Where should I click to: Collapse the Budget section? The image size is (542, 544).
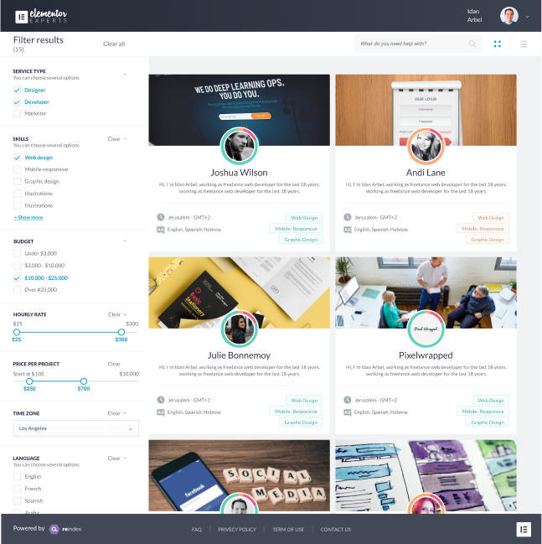pos(125,241)
